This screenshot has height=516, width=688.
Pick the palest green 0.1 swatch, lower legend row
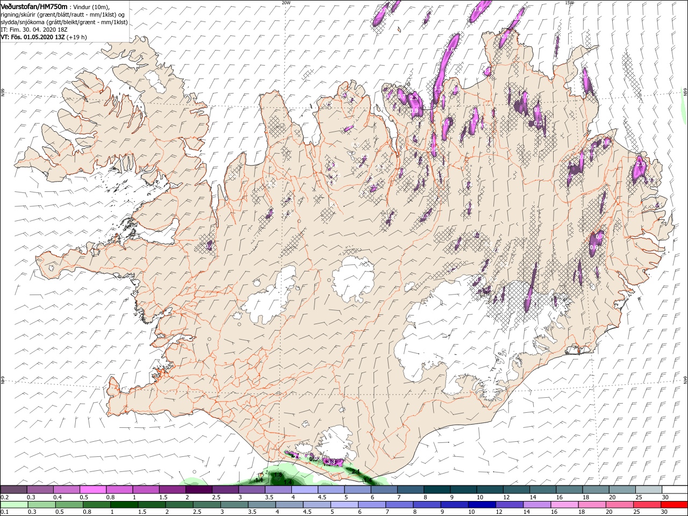pos(14,505)
